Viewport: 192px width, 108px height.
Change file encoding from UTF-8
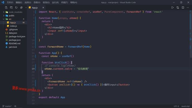[x=176, y=106]
